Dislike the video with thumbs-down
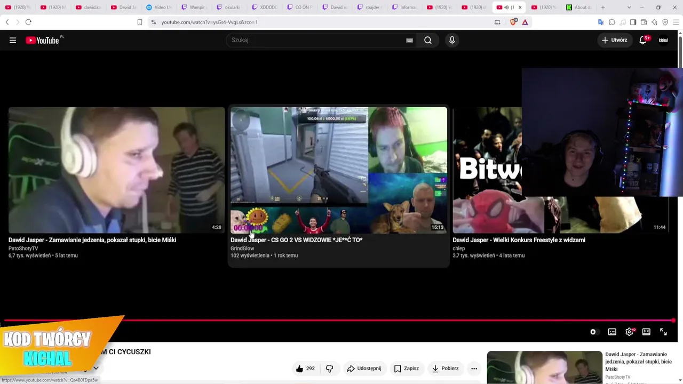 click(329, 369)
